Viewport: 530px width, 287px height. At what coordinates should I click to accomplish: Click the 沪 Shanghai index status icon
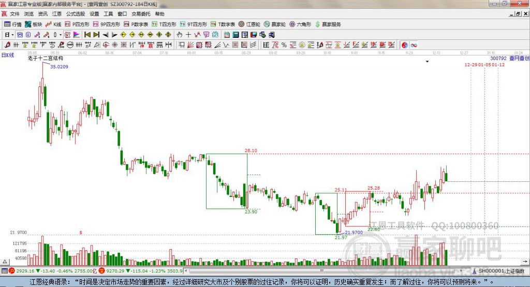(12, 271)
